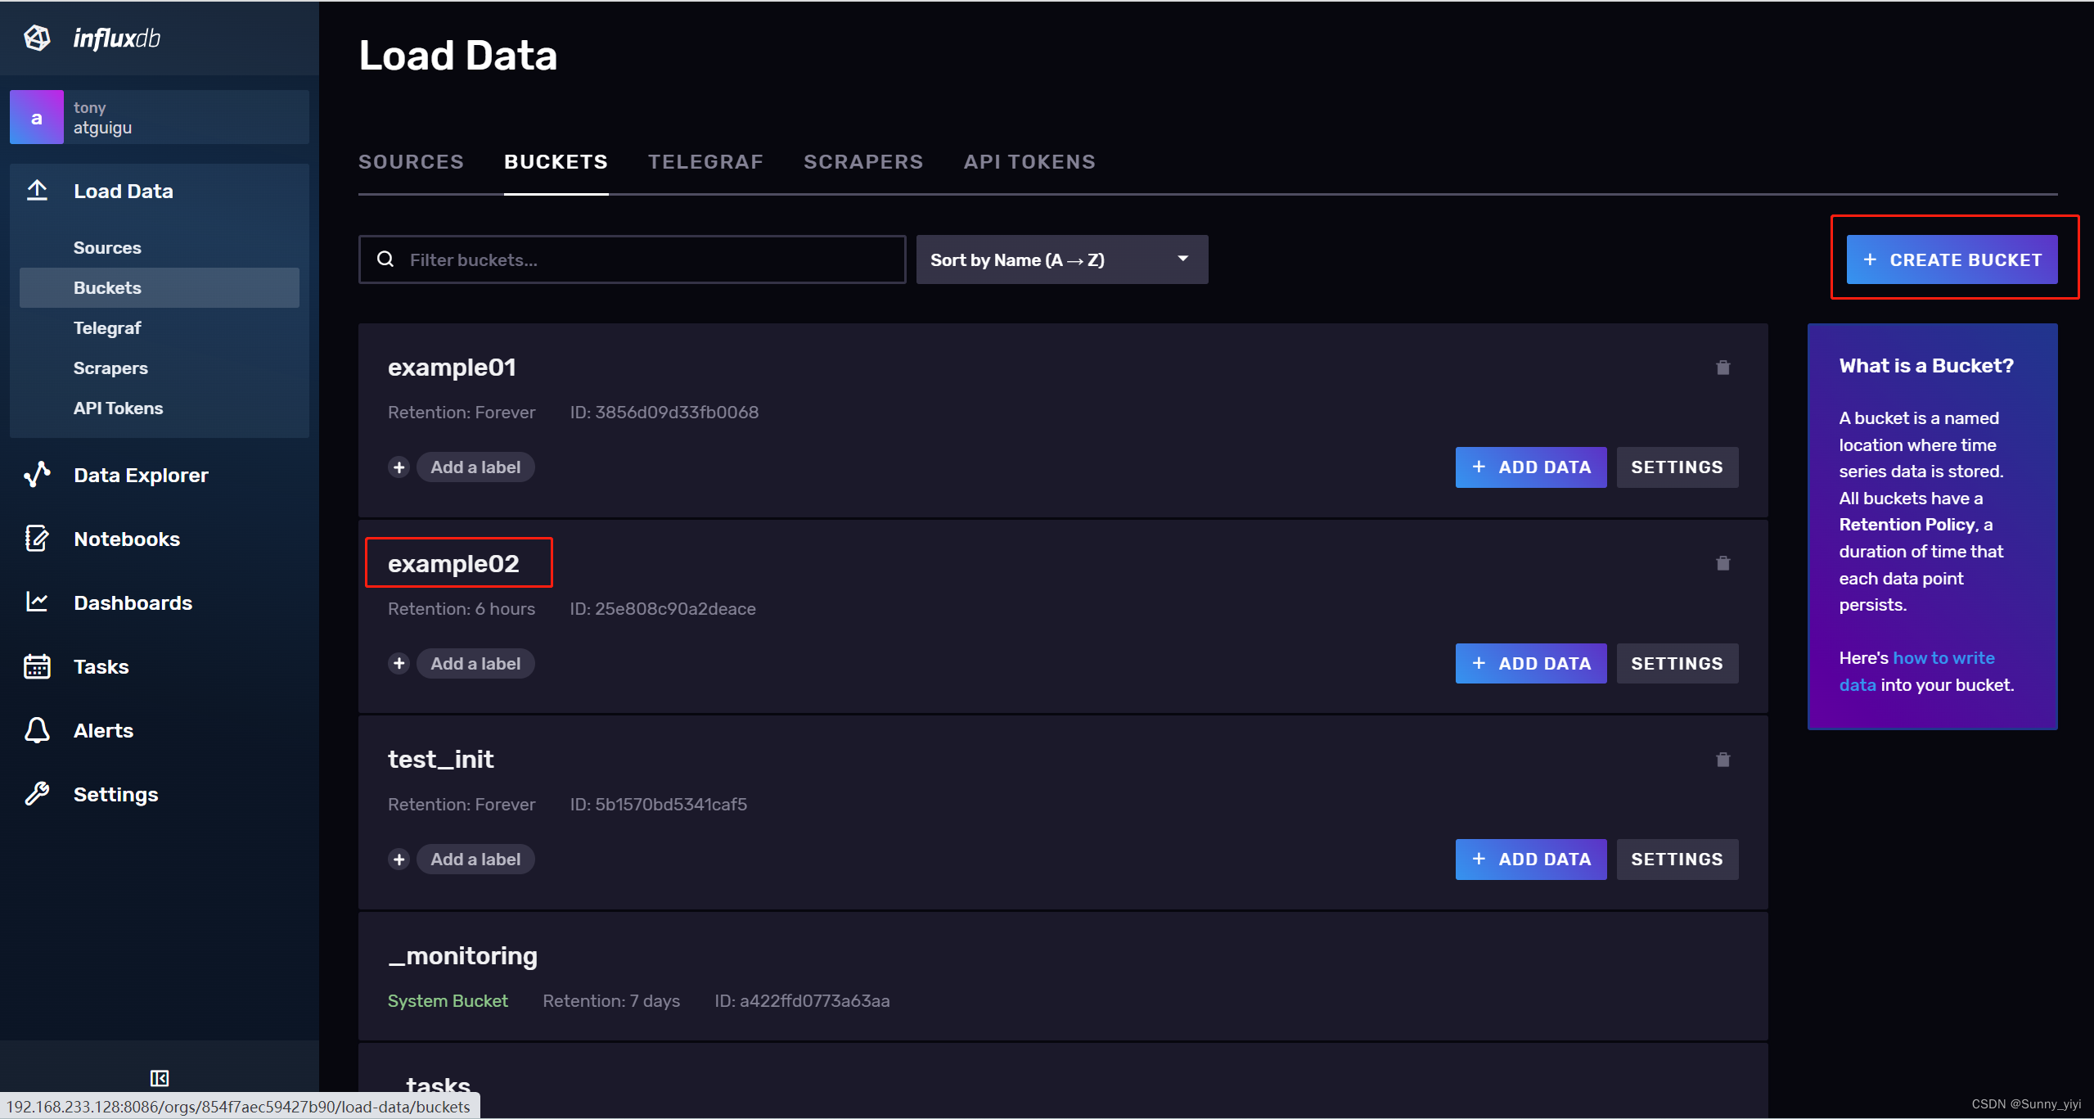
Task: Open Scrapers in the sidebar submenu
Action: point(110,368)
